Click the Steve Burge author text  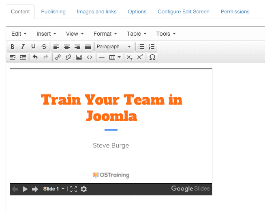(x=111, y=146)
